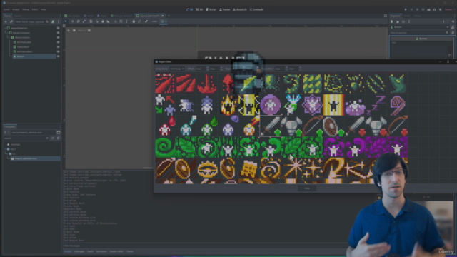This screenshot has width=457, height=257.
Task: Open the Debug menu
Action: pos(26,9)
